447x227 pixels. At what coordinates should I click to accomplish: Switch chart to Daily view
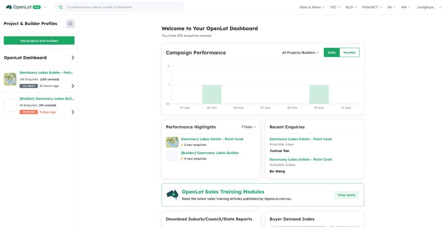point(332,52)
